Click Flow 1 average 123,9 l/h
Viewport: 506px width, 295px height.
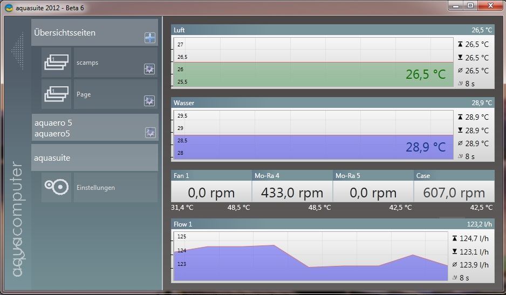tap(474, 265)
